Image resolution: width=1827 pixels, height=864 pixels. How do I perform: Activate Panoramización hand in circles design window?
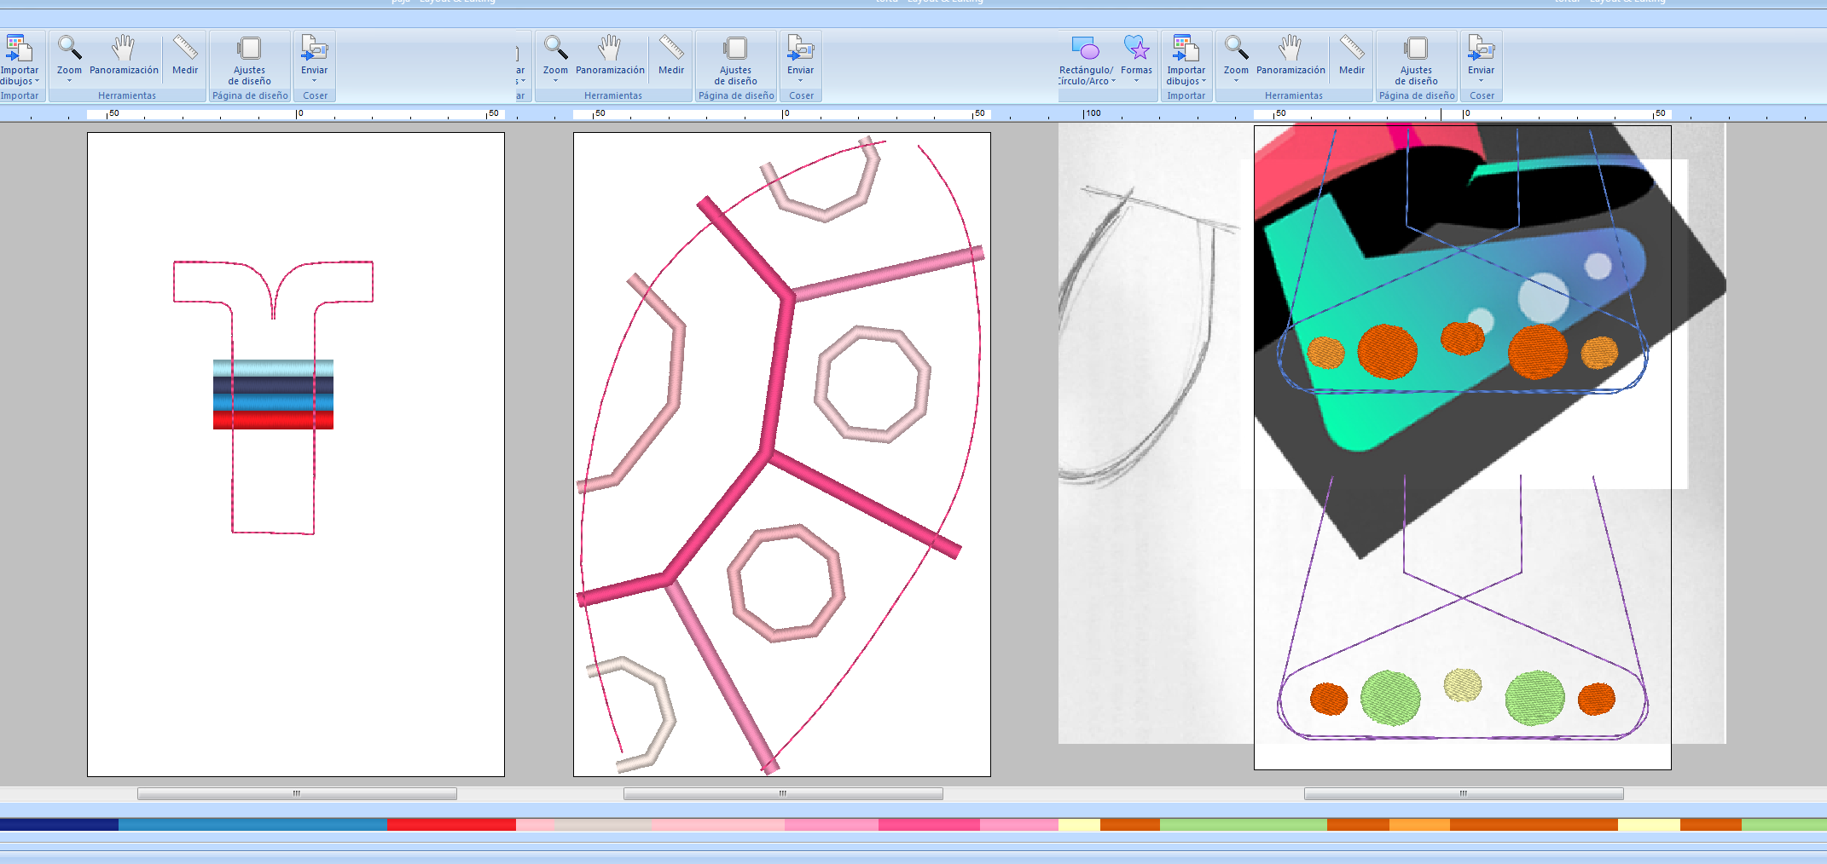point(1290,48)
